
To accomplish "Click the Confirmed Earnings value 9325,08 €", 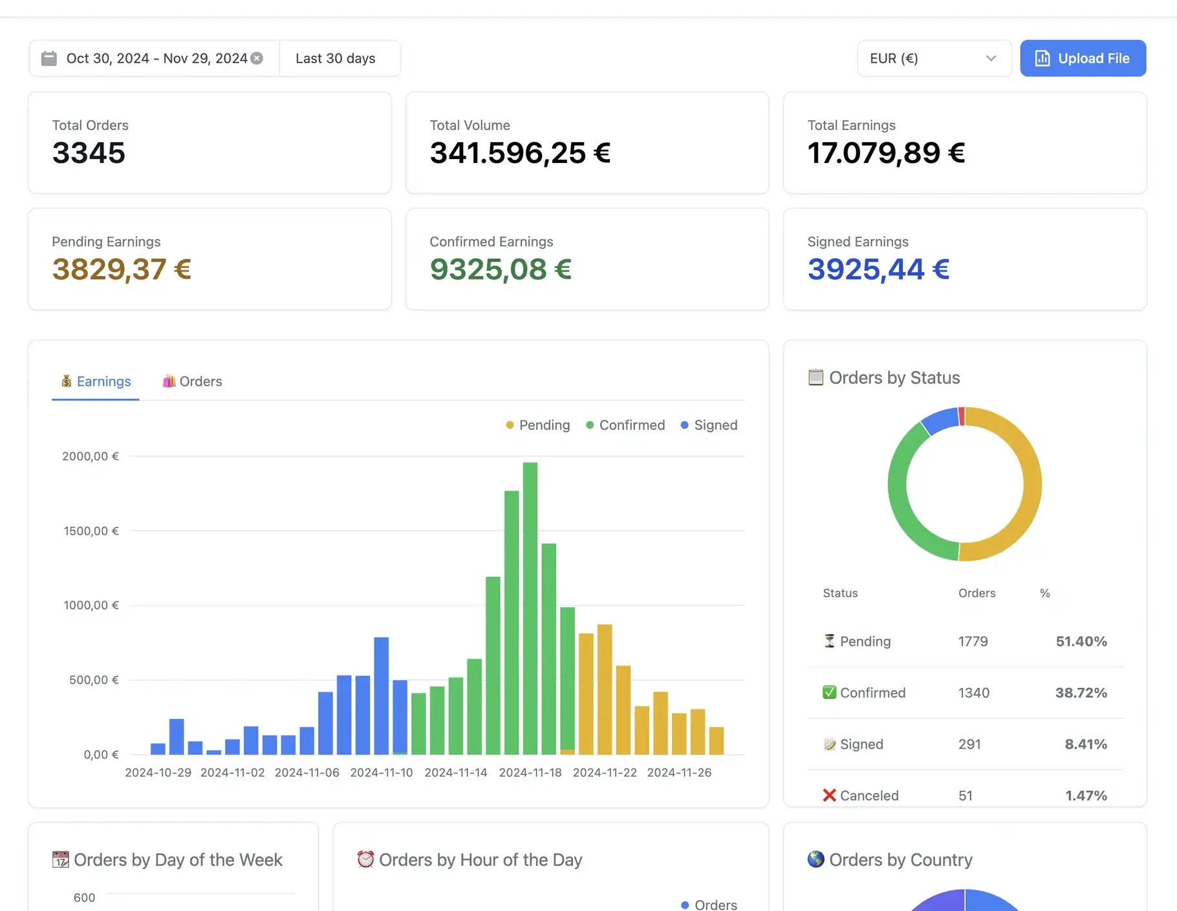I will [501, 270].
